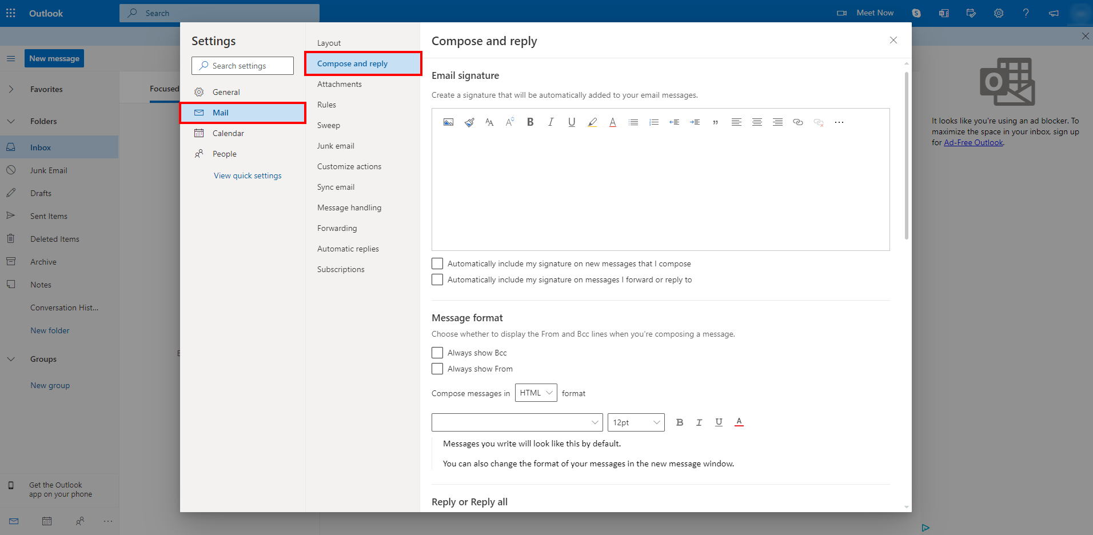Open the help question mark

1026,13
